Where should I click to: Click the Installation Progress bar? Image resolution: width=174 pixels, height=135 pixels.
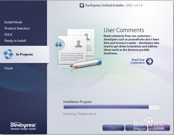click(x=111, y=107)
